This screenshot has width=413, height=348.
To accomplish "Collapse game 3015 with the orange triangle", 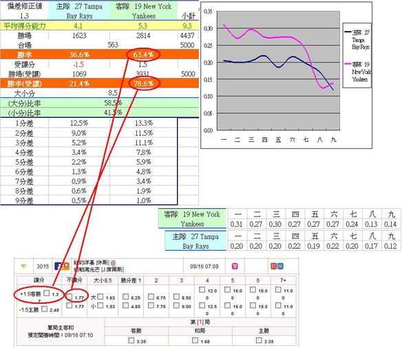I will (x=23, y=266).
